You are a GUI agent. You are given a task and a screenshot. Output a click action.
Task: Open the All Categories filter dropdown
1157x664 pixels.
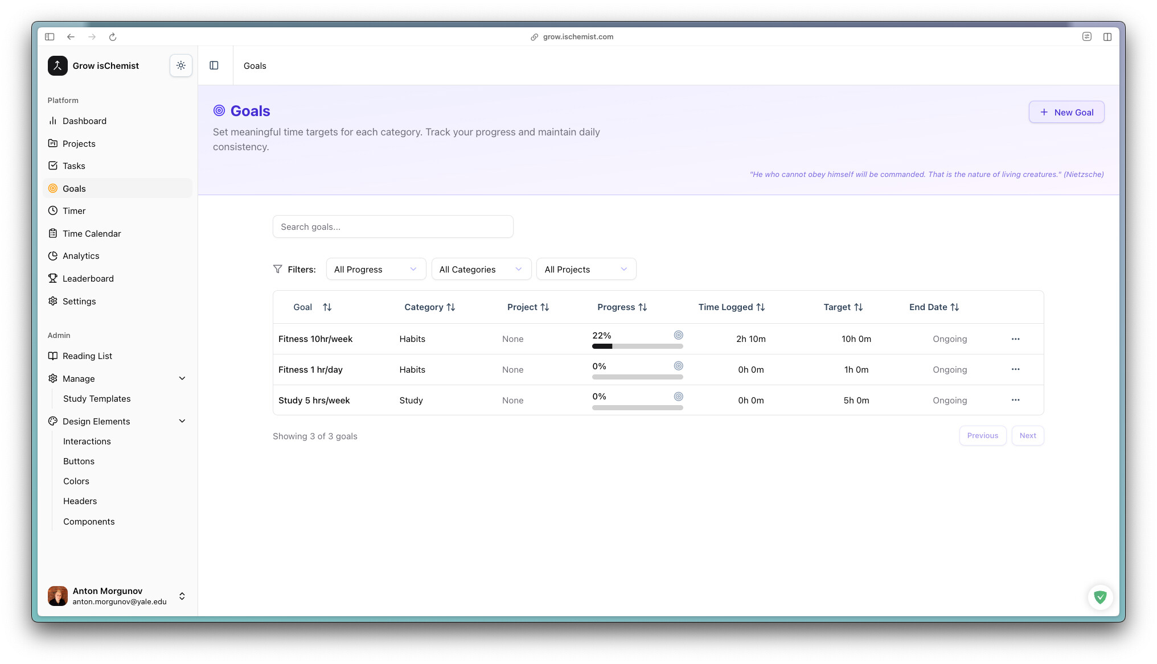tap(481, 269)
